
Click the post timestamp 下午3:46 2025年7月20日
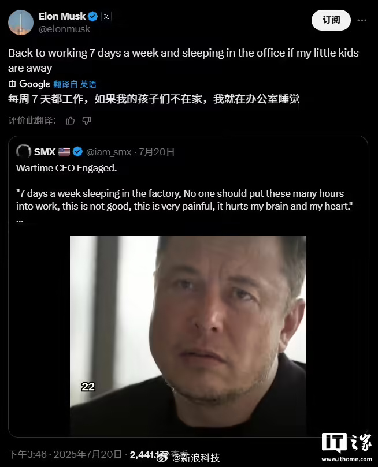pyautogui.click(x=65, y=454)
